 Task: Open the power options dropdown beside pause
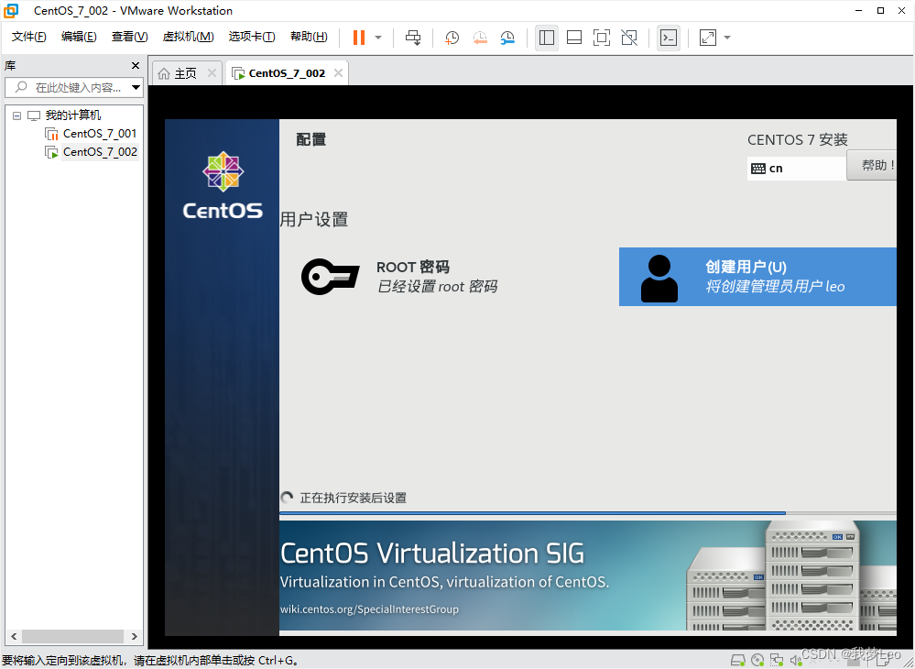coord(378,38)
